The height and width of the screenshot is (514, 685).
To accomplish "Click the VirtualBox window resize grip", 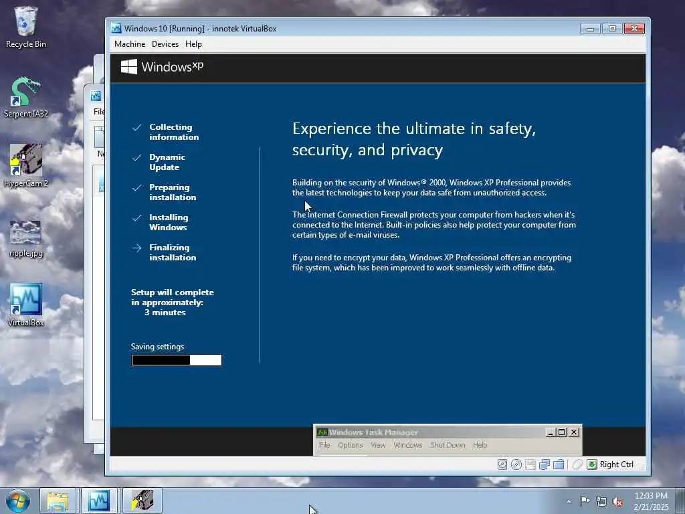I will (642, 468).
